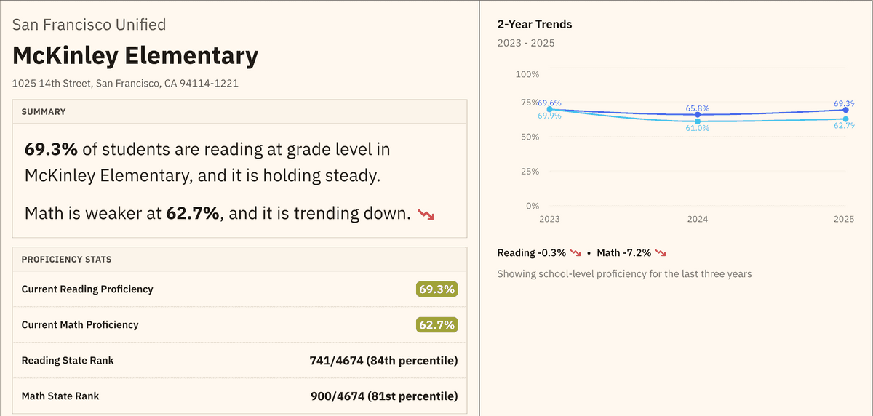This screenshot has height=416, width=873.
Task: Click the Reading State Rank label
Action: (68, 360)
